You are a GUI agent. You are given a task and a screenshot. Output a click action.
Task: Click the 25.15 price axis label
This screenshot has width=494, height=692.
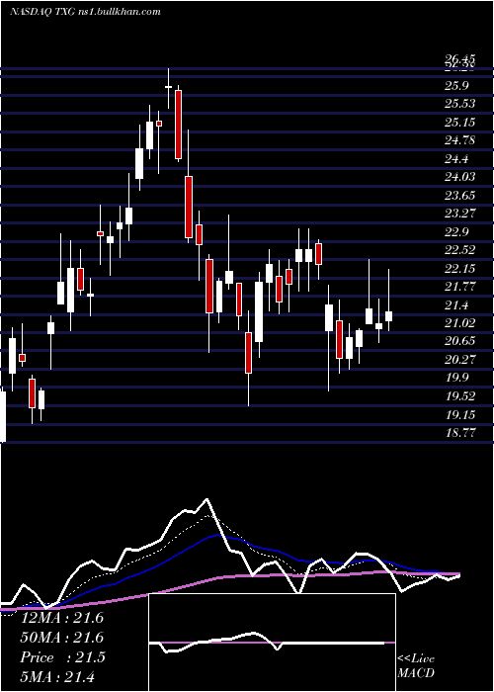tap(460, 122)
